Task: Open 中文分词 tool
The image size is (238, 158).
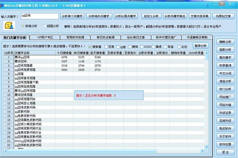Action: [225, 73]
